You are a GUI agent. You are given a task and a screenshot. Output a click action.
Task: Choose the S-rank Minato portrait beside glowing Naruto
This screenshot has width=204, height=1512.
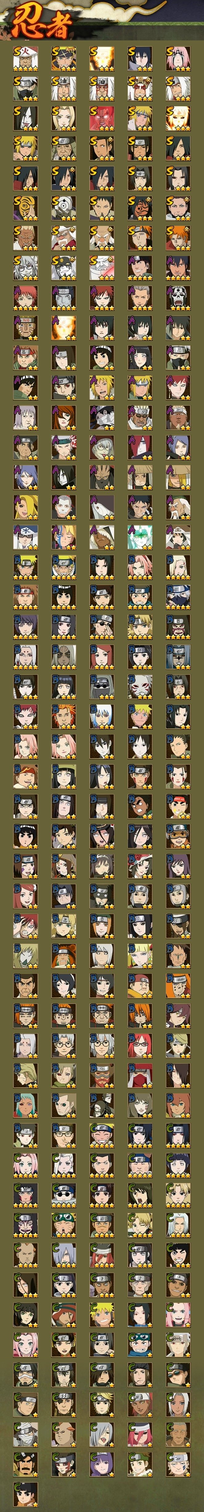(140, 118)
